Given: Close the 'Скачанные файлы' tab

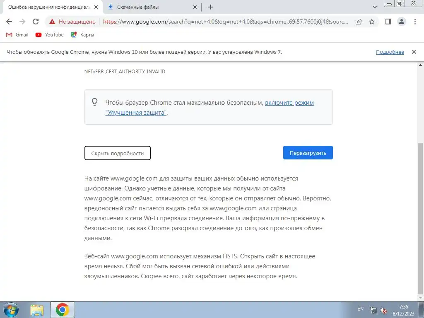Looking at the screenshot, I should click(195, 7).
